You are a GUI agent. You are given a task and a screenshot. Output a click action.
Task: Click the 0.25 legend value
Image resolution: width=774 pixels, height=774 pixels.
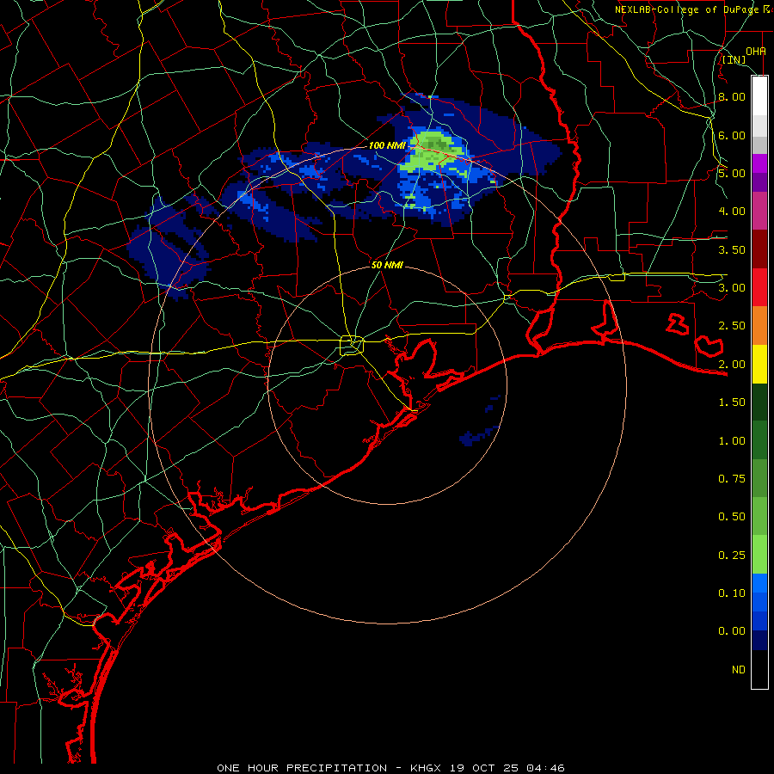click(x=732, y=556)
